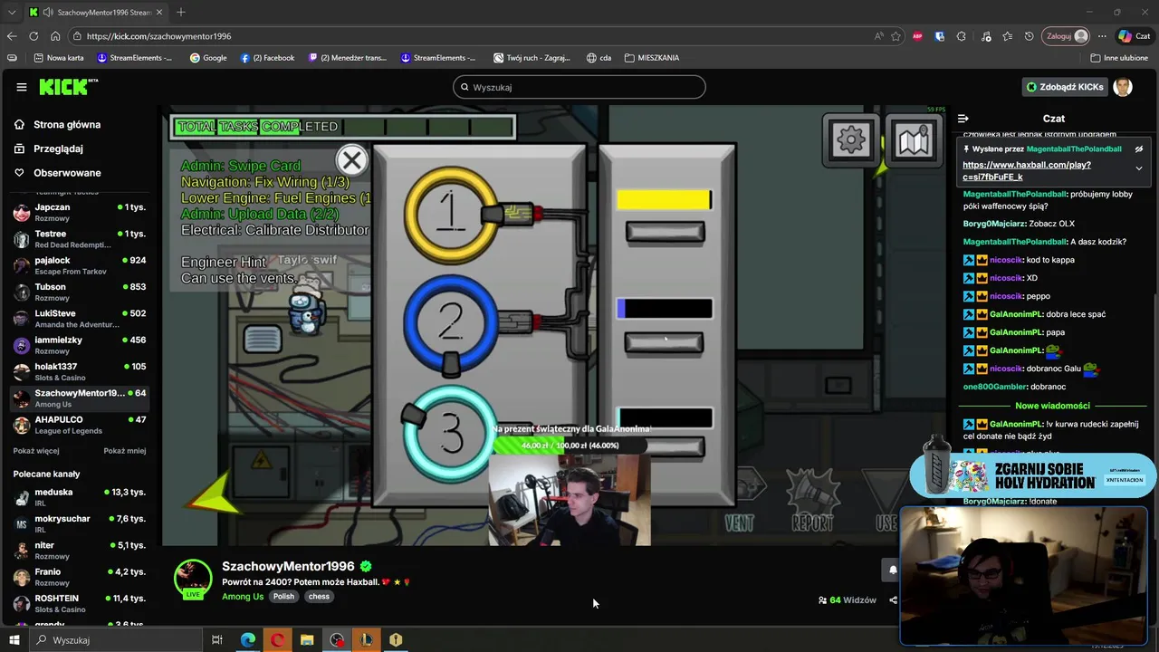Open holak1337 channel in sidebar
This screenshot has height=652, width=1159.
[x=80, y=371]
